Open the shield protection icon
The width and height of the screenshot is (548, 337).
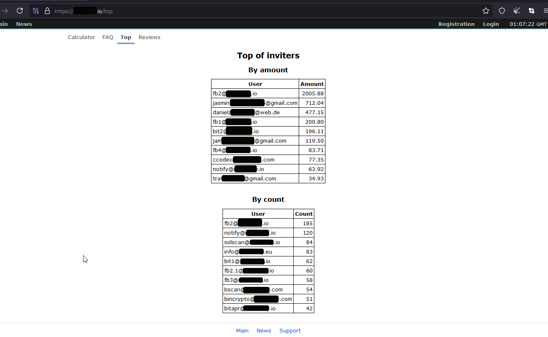(x=502, y=11)
